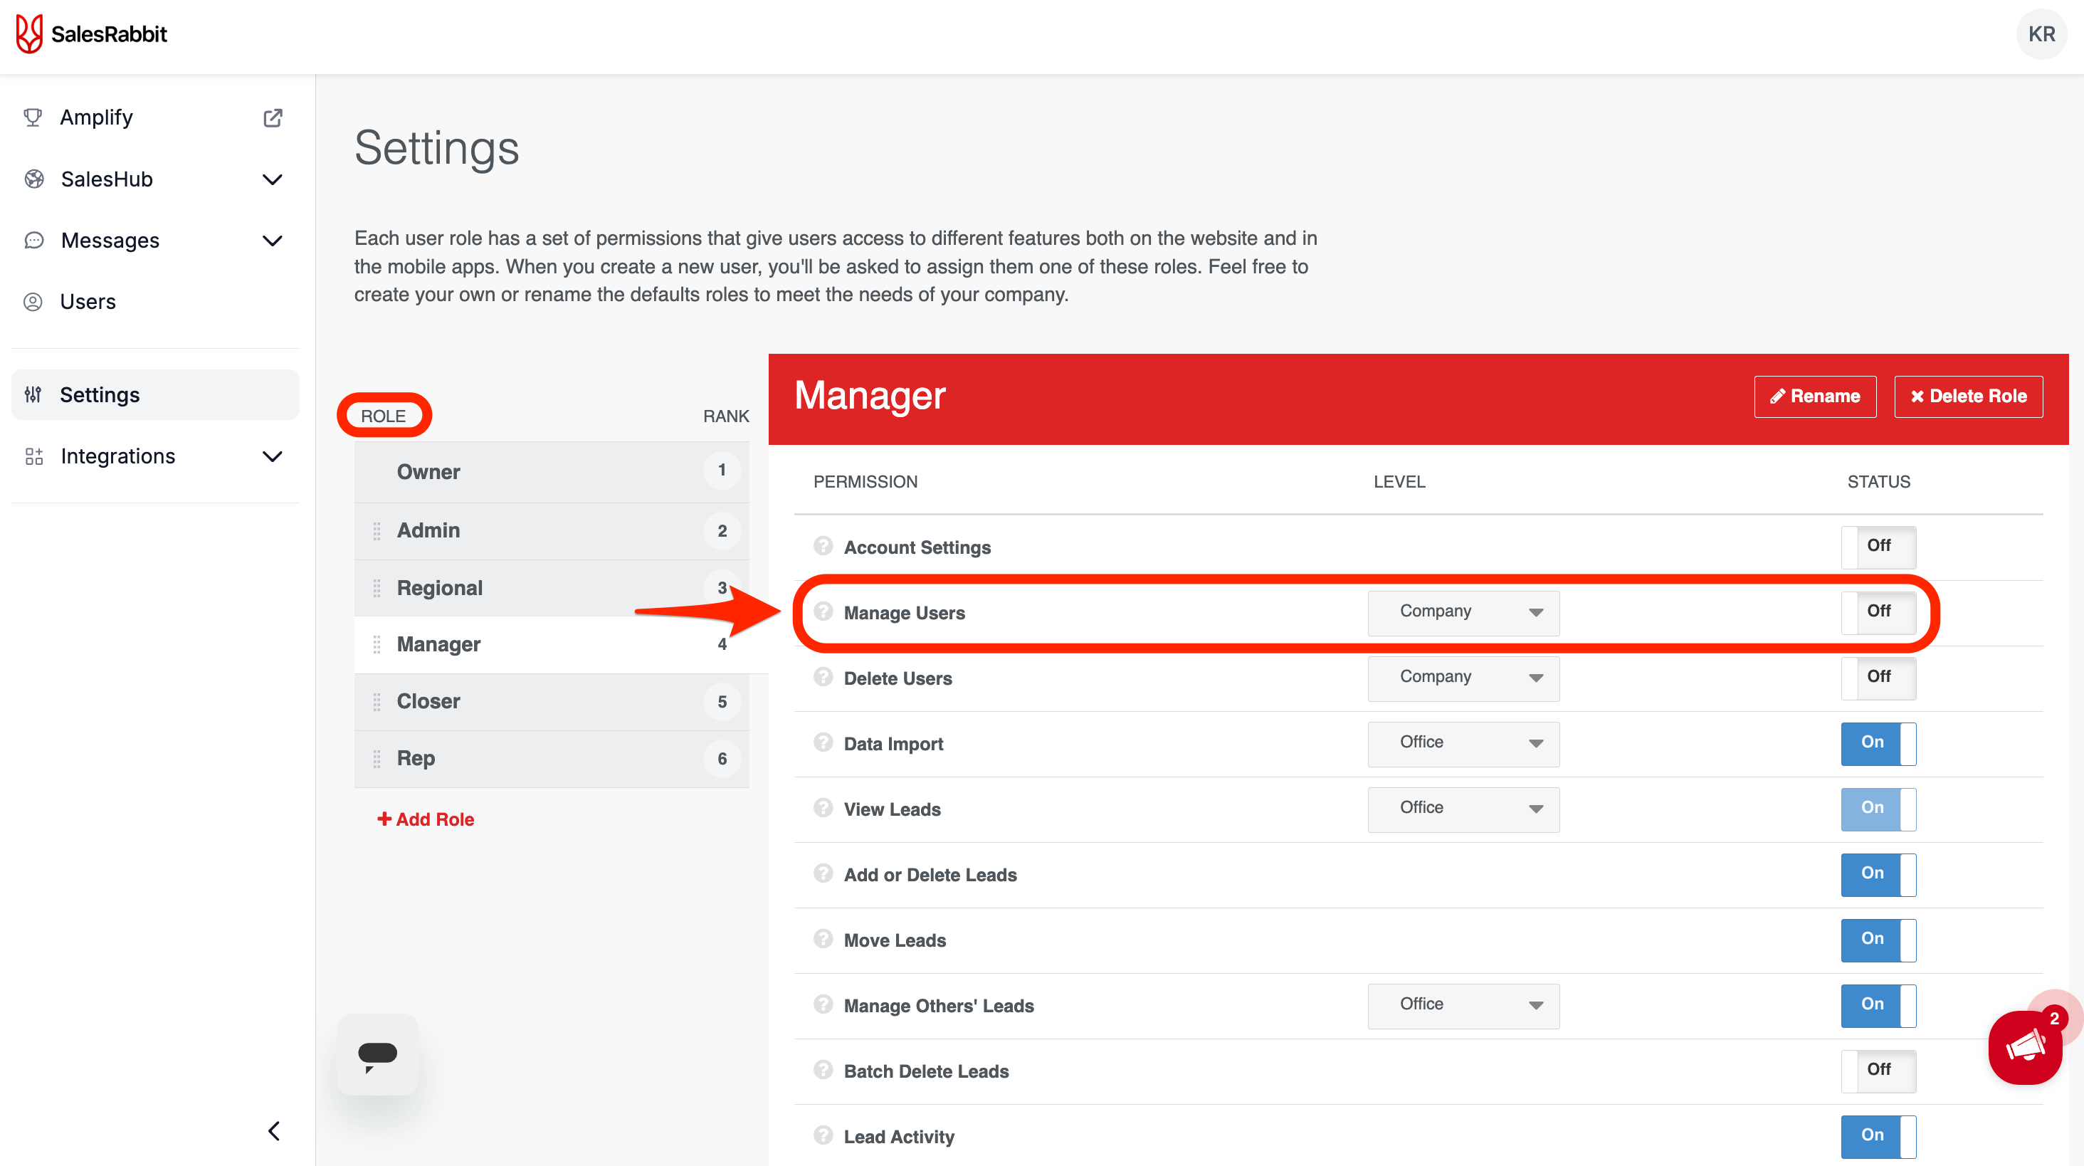Enable the Batch Delete Leads switch
The image size is (2084, 1166).
[1878, 1070]
